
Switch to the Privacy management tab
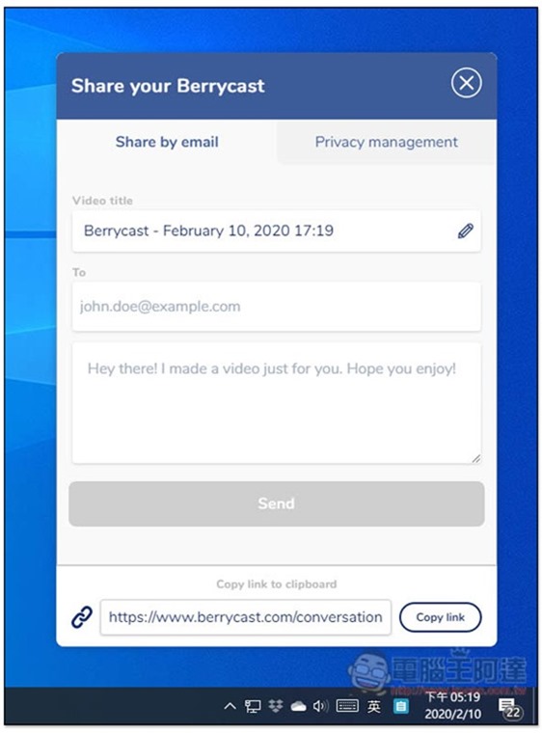coord(387,142)
